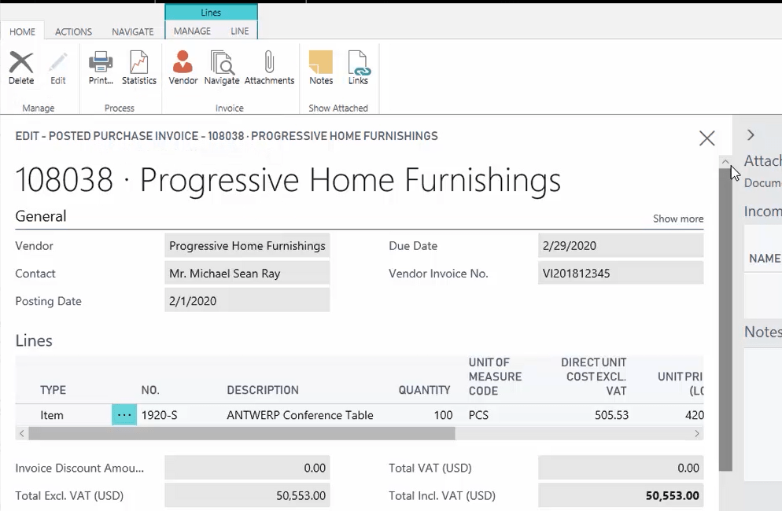This screenshot has height=511, width=782.
Task: Click the Contact field Mr. Michael Sean Ray
Action: (x=247, y=274)
